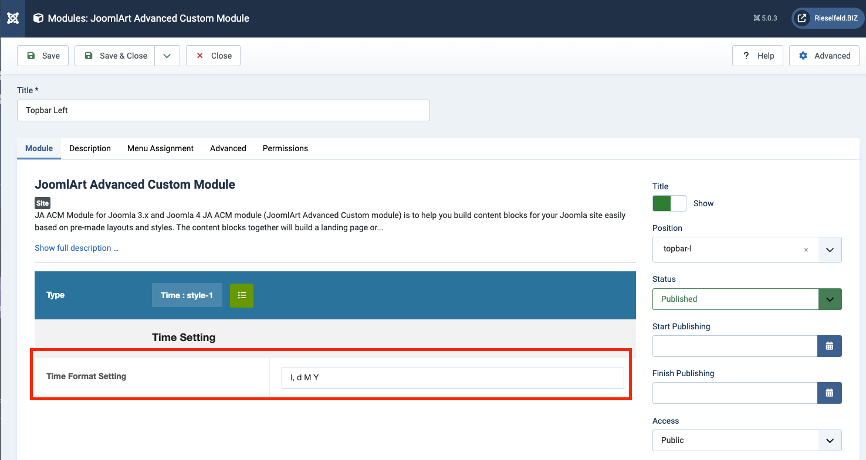866x460 pixels.
Task: Click the JoomlArt Advanced Custom Module heading
Action: pyautogui.click(x=135, y=185)
